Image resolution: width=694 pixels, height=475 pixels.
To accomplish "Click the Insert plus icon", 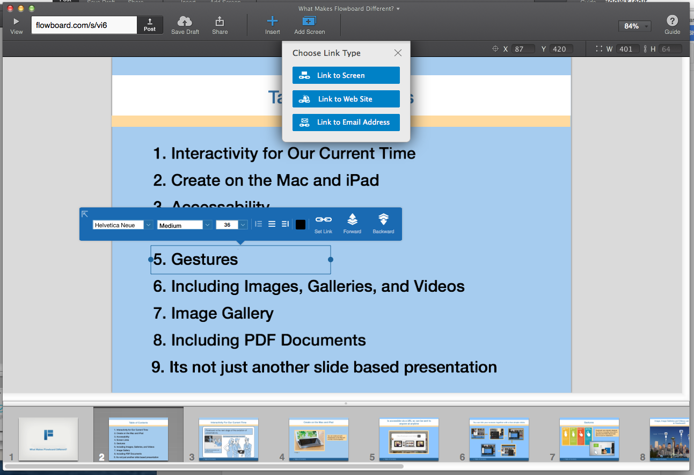I will [273, 21].
